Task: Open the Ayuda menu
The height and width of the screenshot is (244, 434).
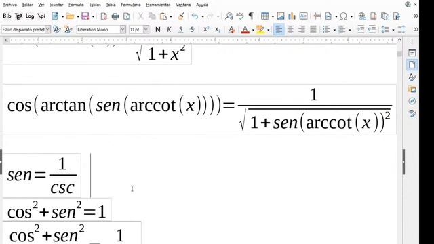Action: pos(202,5)
